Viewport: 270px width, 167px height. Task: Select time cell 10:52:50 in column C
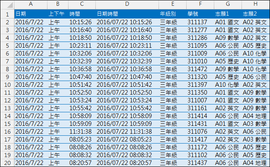pyautogui.click(x=82, y=93)
